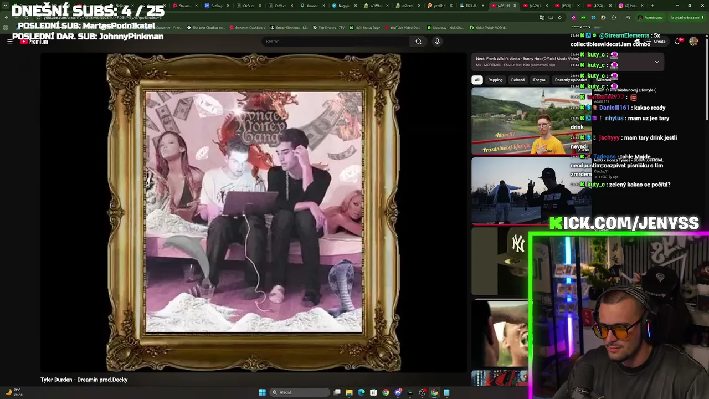Open the KICK Status Page bookmark
This screenshot has height=399, width=709.
pyautogui.click(x=365, y=28)
